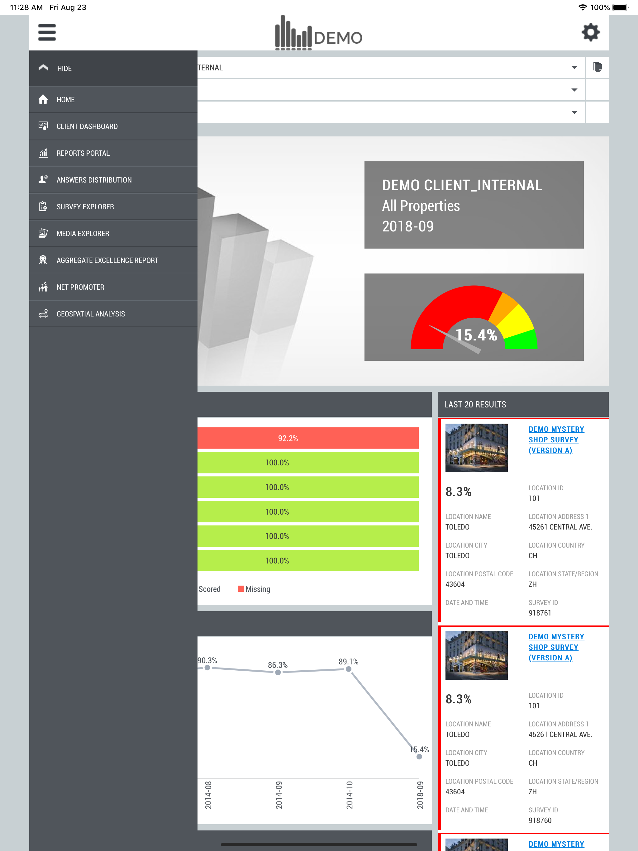
Task: Select the 89.1% data point for 2014-10
Action: click(349, 669)
